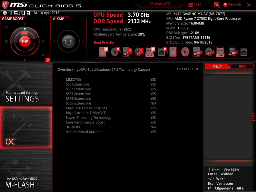The image size is (256, 192).
Task: Open the BIOS search magnifier icon
Action: click(x=217, y=5)
